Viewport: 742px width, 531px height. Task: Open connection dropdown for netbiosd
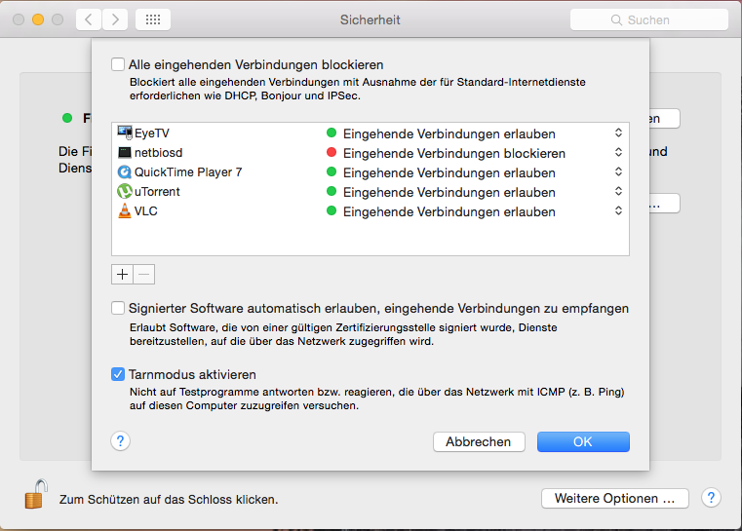point(618,153)
